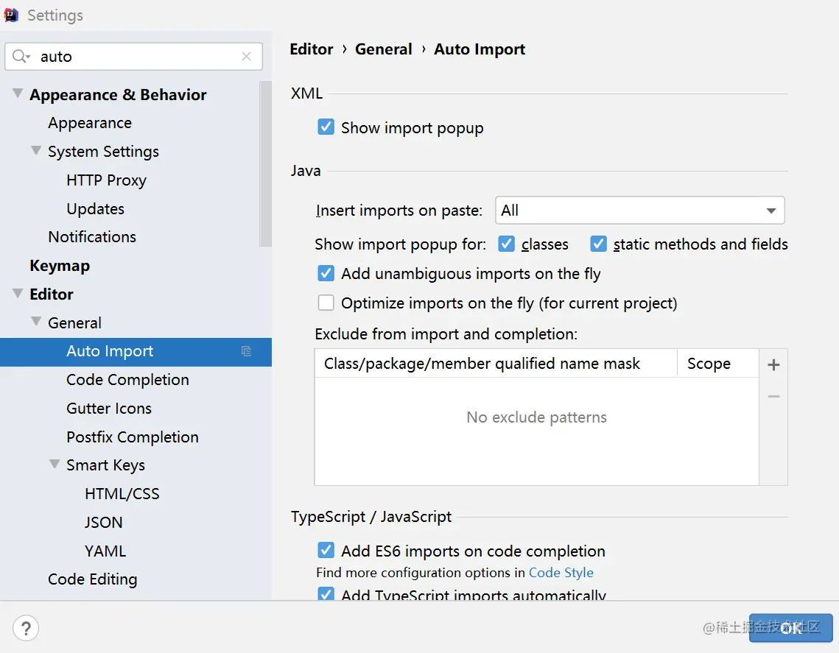The height and width of the screenshot is (653, 839).
Task: Enable Optimize imports on the fly
Action: tap(326, 303)
